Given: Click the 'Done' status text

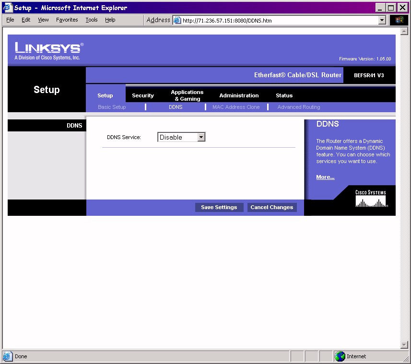Looking at the screenshot, I should coord(21,356).
